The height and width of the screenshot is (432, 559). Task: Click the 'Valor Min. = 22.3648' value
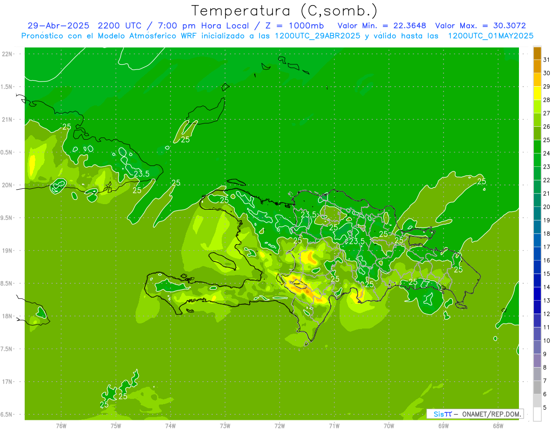coord(382,26)
